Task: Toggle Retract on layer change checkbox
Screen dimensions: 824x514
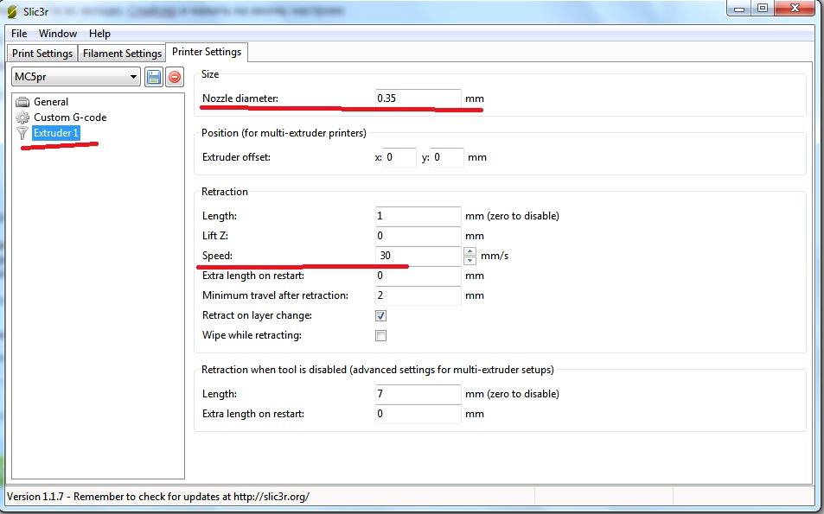Action: point(381,315)
